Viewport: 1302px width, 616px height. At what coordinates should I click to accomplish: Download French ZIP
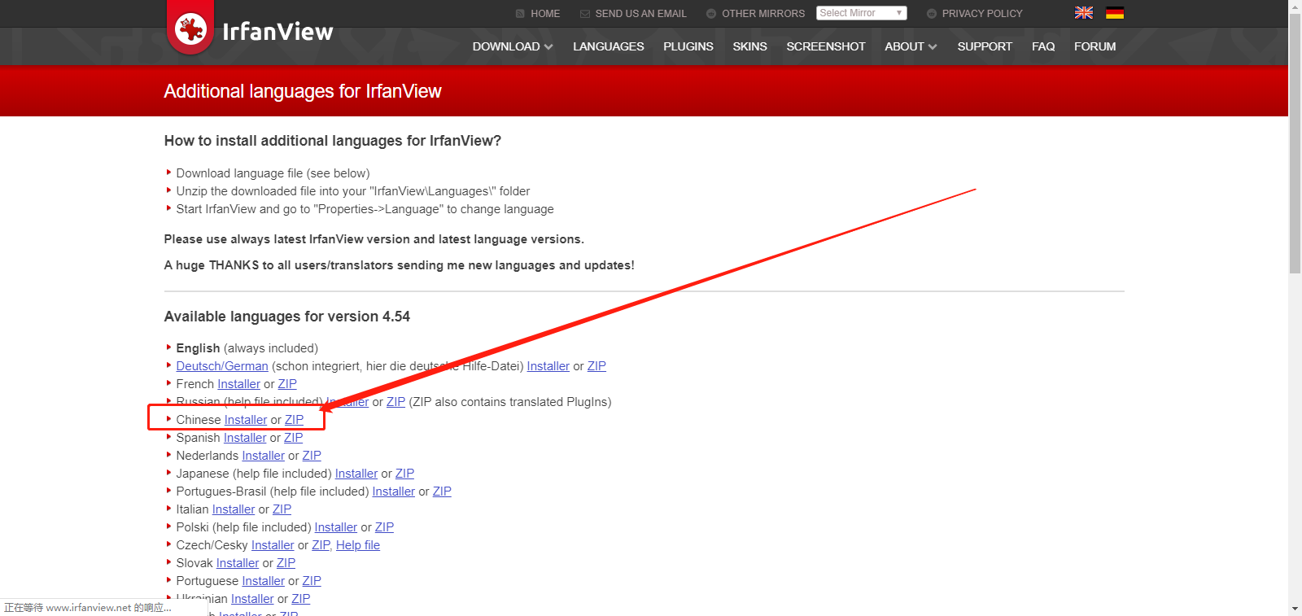[287, 384]
